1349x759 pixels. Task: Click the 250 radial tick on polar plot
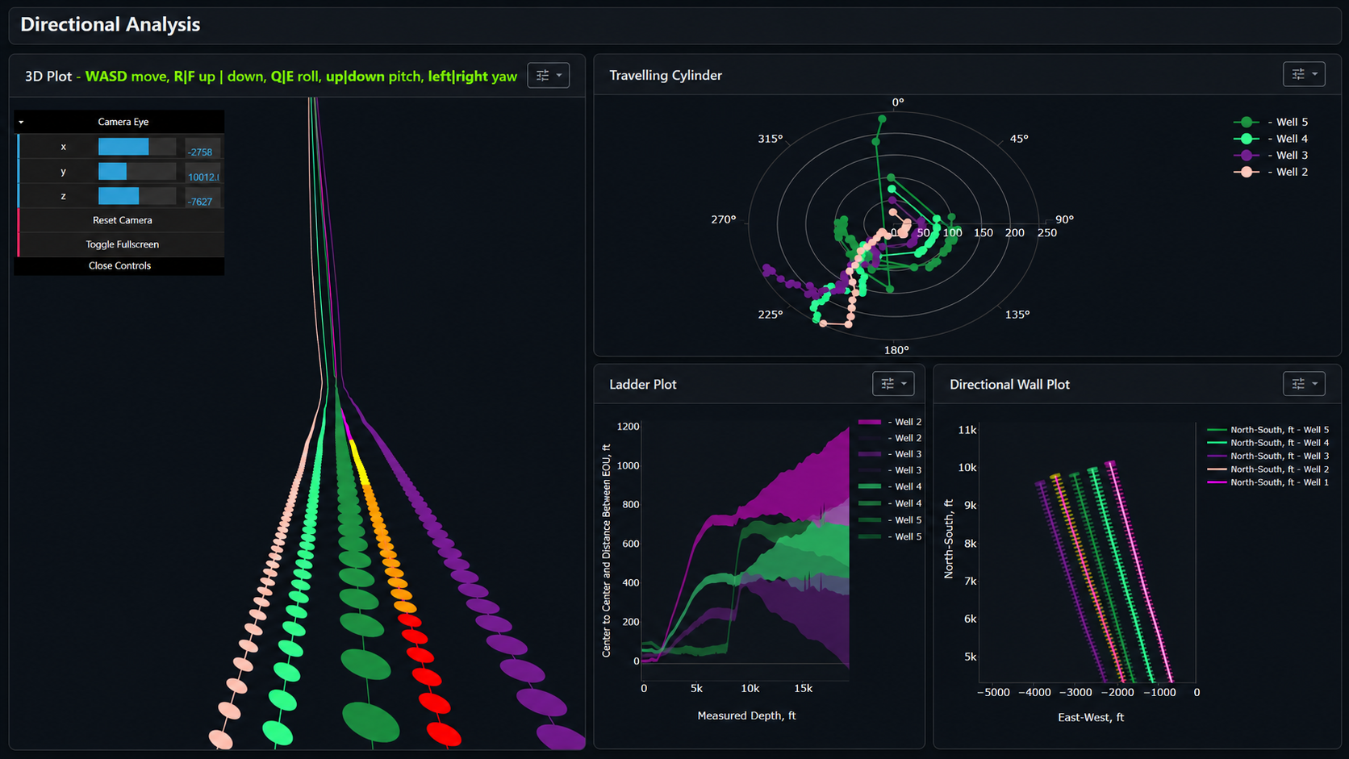(x=1047, y=232)
